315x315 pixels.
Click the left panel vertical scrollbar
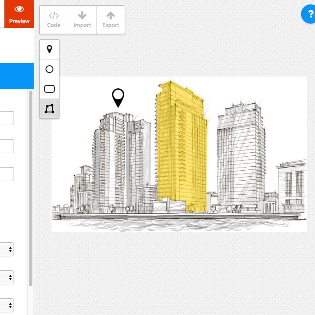pos(31,188)
